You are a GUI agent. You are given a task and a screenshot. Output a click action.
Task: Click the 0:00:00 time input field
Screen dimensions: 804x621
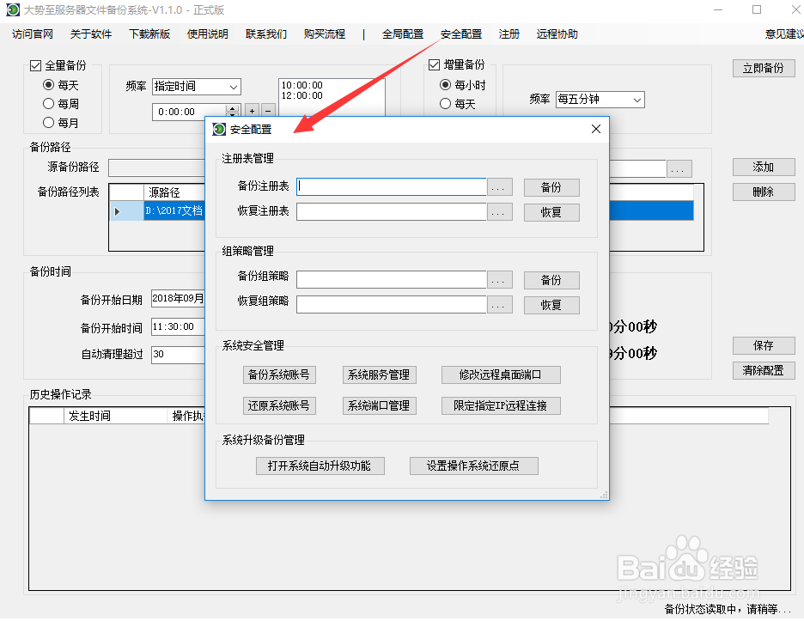[190, 112]
